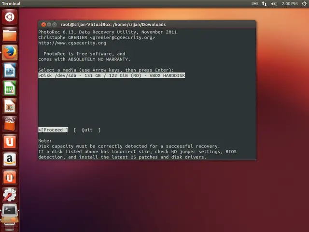Screen dimensions: 309x232
Task: Open LibreOffice Impress presentation icon
Action: [x=10, y=106]
